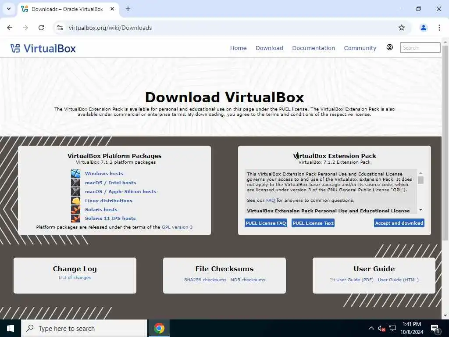Click the Type here to search box
The height and width of the screenshot is (337, 449).
click(84, 328)
